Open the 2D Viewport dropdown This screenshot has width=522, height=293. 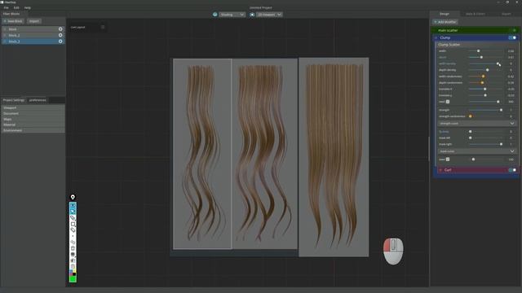pyautogui.click(x=269, y=15)
